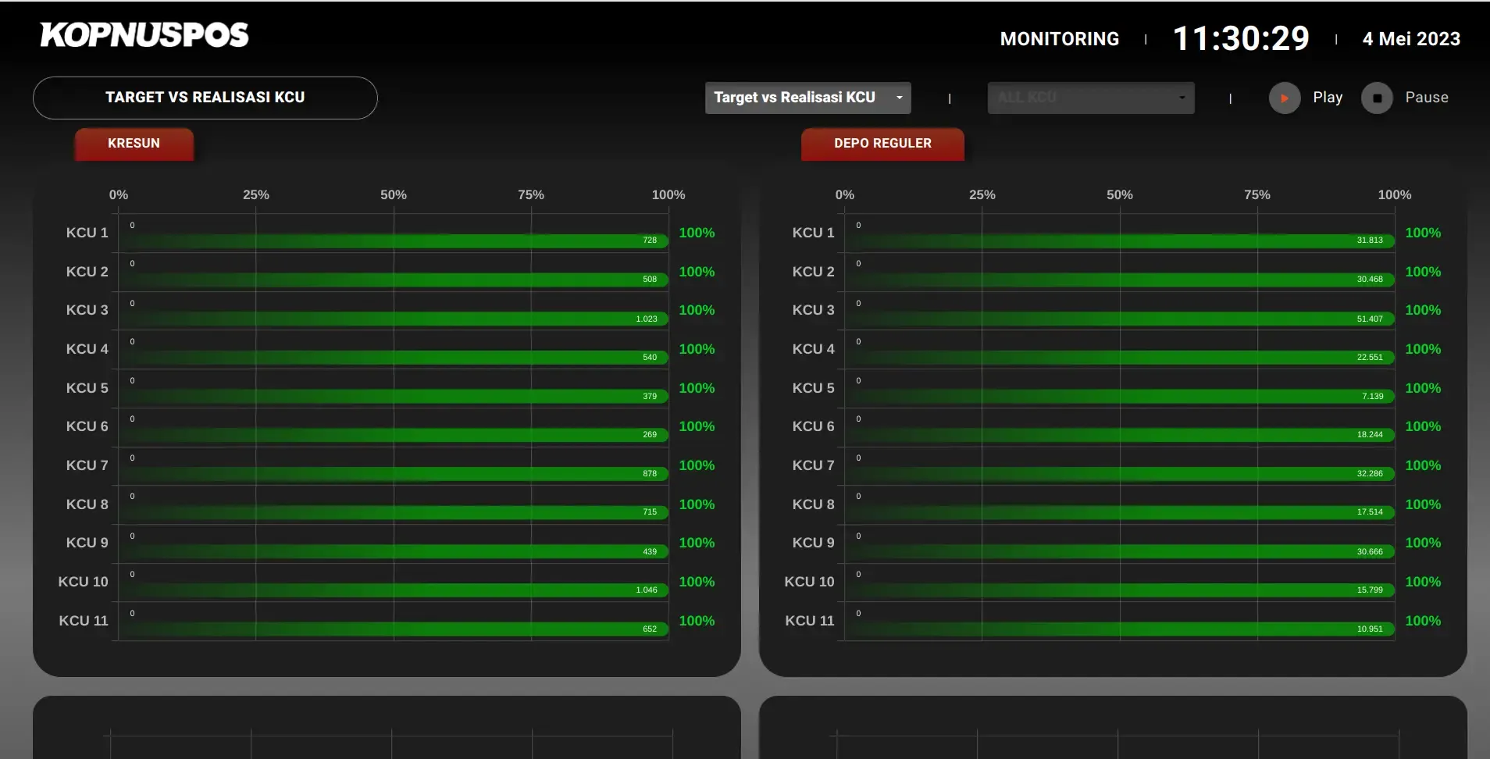The image size is (1490, 759).
Task: Click the KCU 9 label in DEPO REGULER chart
Action: (813, 543)
